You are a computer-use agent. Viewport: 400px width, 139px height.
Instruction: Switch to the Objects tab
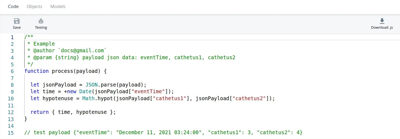pyautogui.click(x=34, y=6)
